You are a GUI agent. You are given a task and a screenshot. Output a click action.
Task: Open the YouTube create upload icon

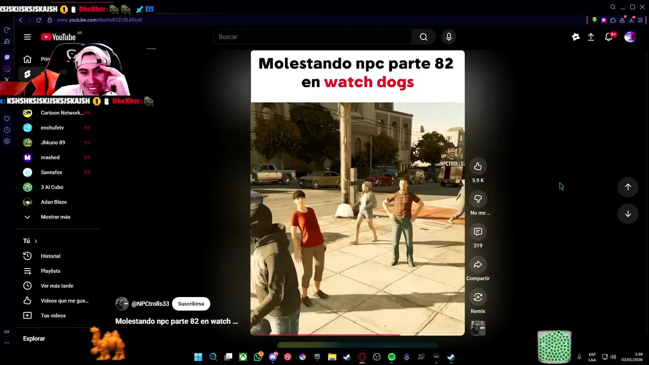tap(591, 37)
